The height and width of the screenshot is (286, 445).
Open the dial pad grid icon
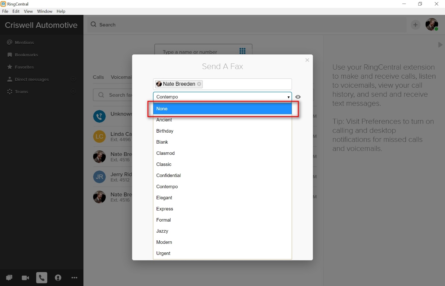point(243,51)
